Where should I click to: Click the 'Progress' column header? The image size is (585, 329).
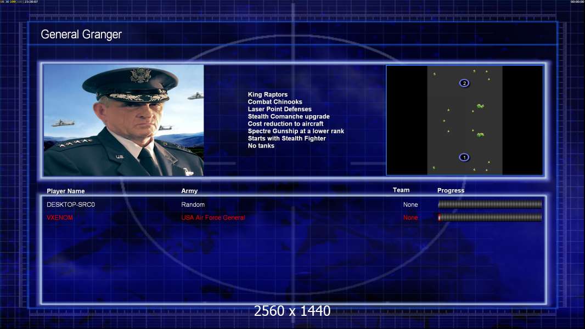(451, 190)
